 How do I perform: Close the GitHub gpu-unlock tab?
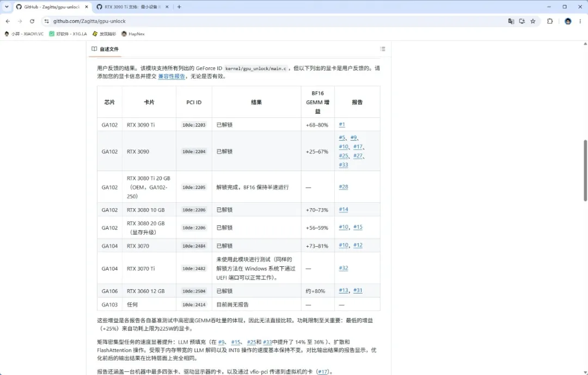(x=87, y=7)
